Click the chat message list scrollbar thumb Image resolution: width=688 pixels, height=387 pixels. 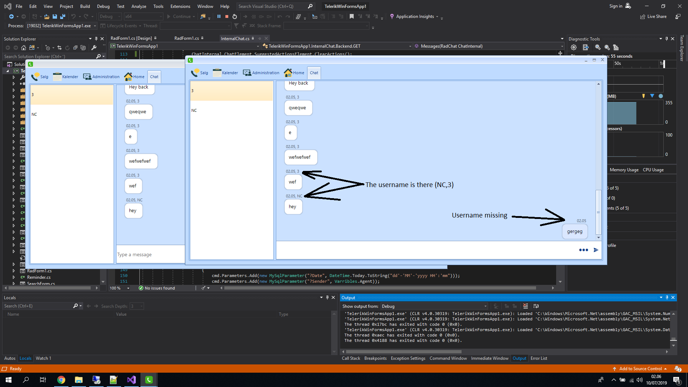[598, 211]
